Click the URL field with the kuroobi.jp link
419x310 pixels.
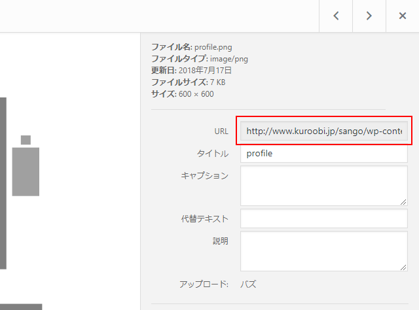click(324, 131)
